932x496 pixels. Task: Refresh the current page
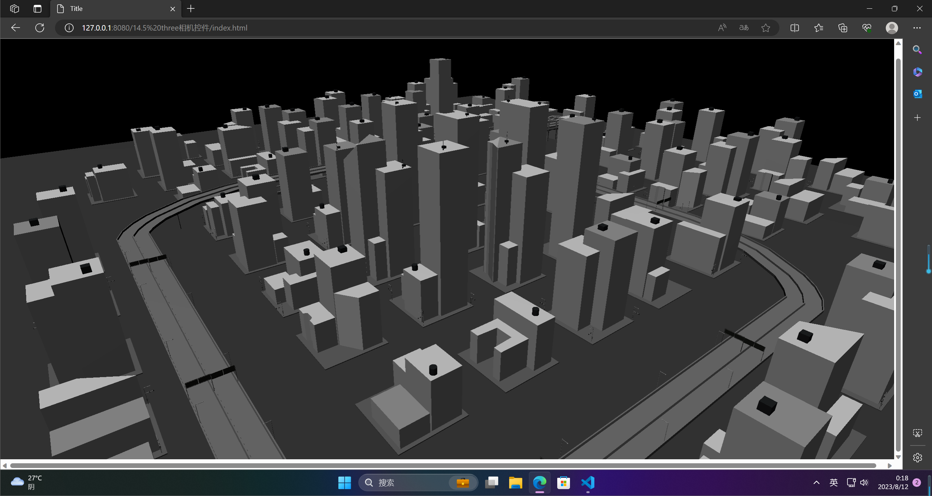tap(40, 28)
